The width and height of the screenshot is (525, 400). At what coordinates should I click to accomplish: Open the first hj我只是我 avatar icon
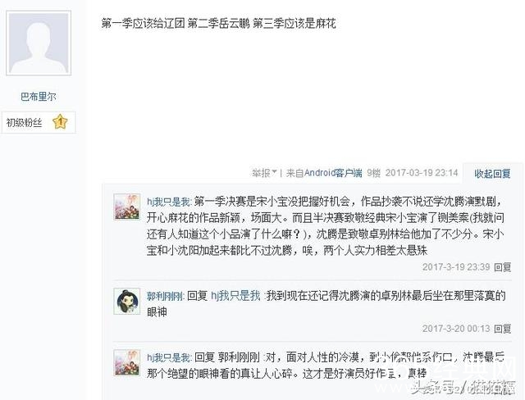pyautogui.click(x=127, y=207)
